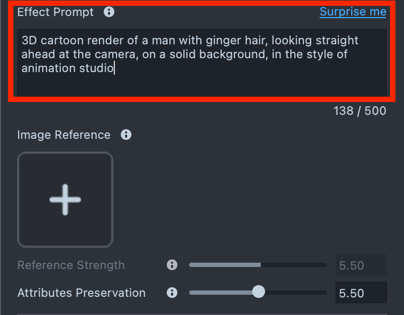Click the word 'animation' in the prompt
Viewport: 404px width, 315px height.
(x=48, y=68)
